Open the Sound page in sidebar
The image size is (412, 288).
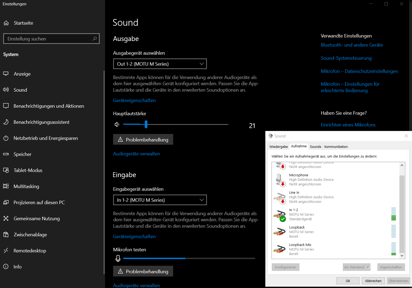tap(52, 90)
